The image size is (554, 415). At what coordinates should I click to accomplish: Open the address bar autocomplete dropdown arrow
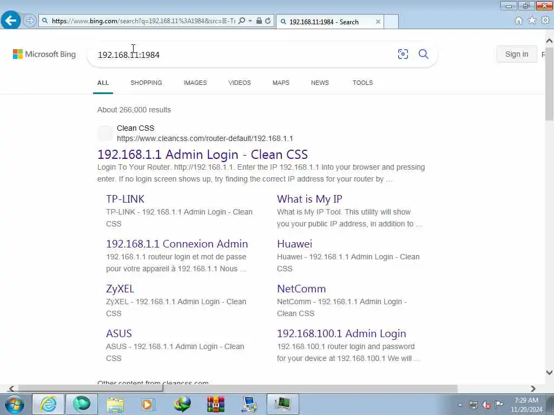pos(250,21)
